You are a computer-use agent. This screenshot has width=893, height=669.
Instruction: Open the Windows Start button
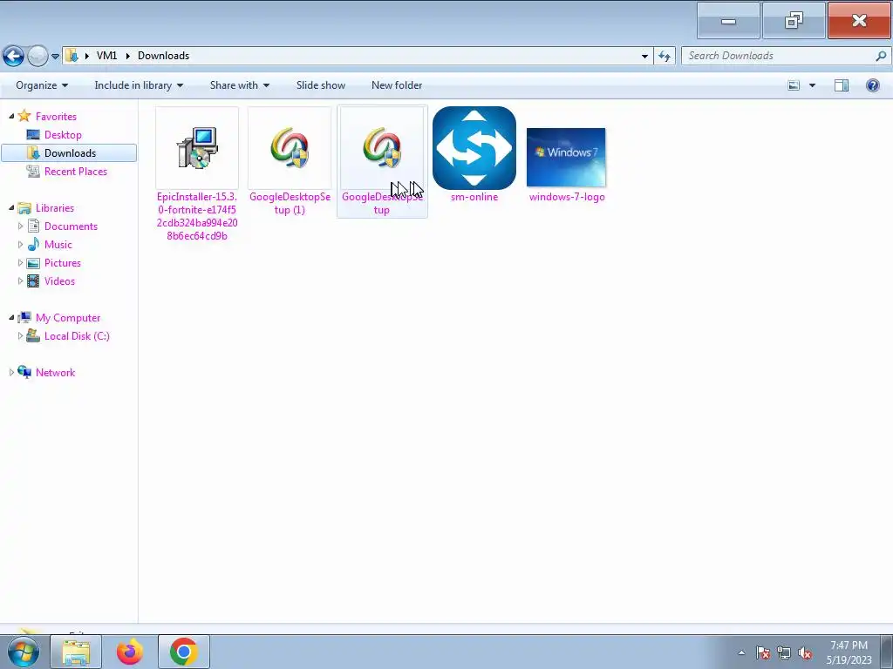point(23,652)
